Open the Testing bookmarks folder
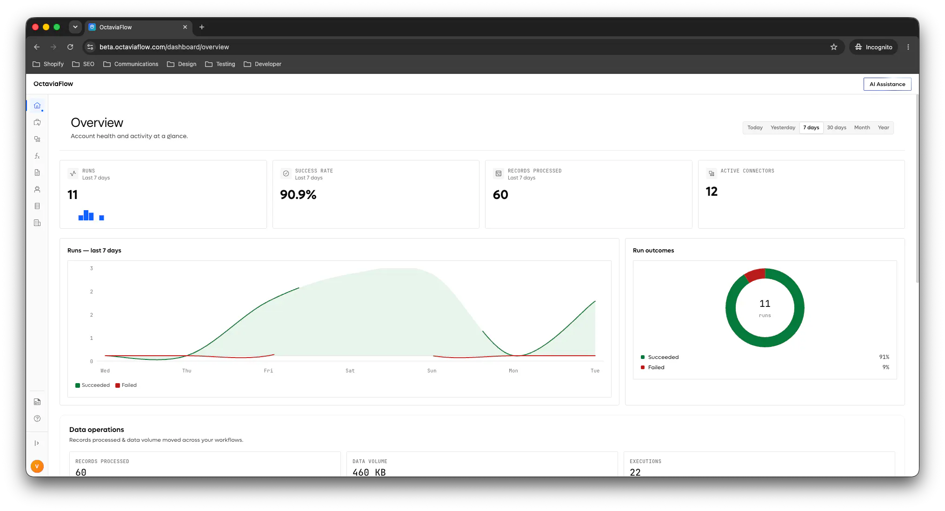Image resolution: width=945 pixels, height=511 pixels. point(220,64)
